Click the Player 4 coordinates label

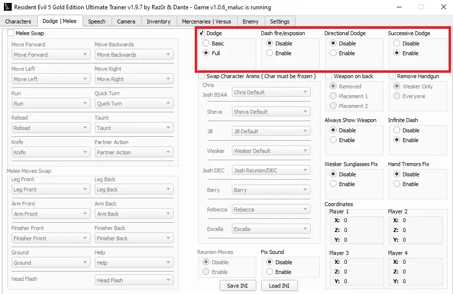pos(398,253)
